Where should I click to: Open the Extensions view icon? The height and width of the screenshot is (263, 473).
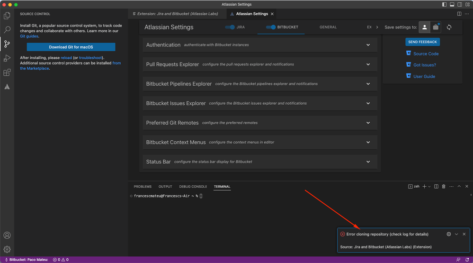tap(7, 73)
